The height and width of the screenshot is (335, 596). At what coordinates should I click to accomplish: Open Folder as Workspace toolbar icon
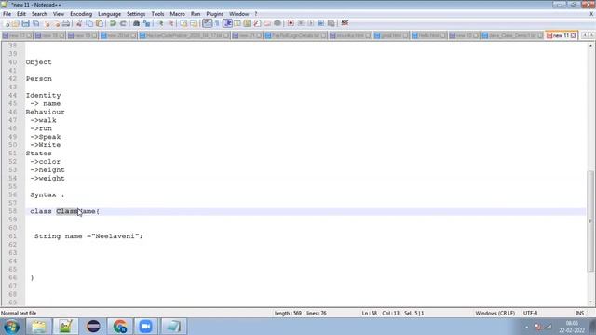(267, 23)
